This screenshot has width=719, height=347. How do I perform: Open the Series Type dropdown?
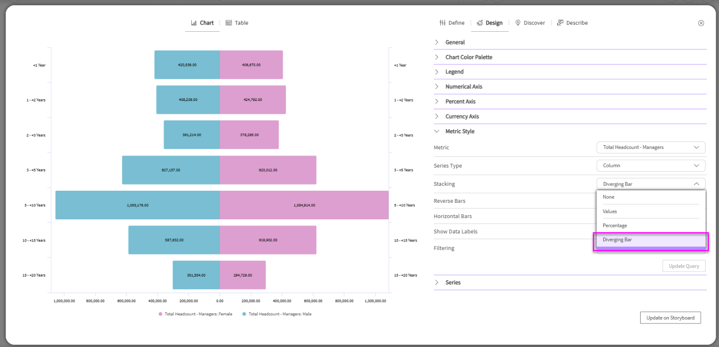[651, 165]
